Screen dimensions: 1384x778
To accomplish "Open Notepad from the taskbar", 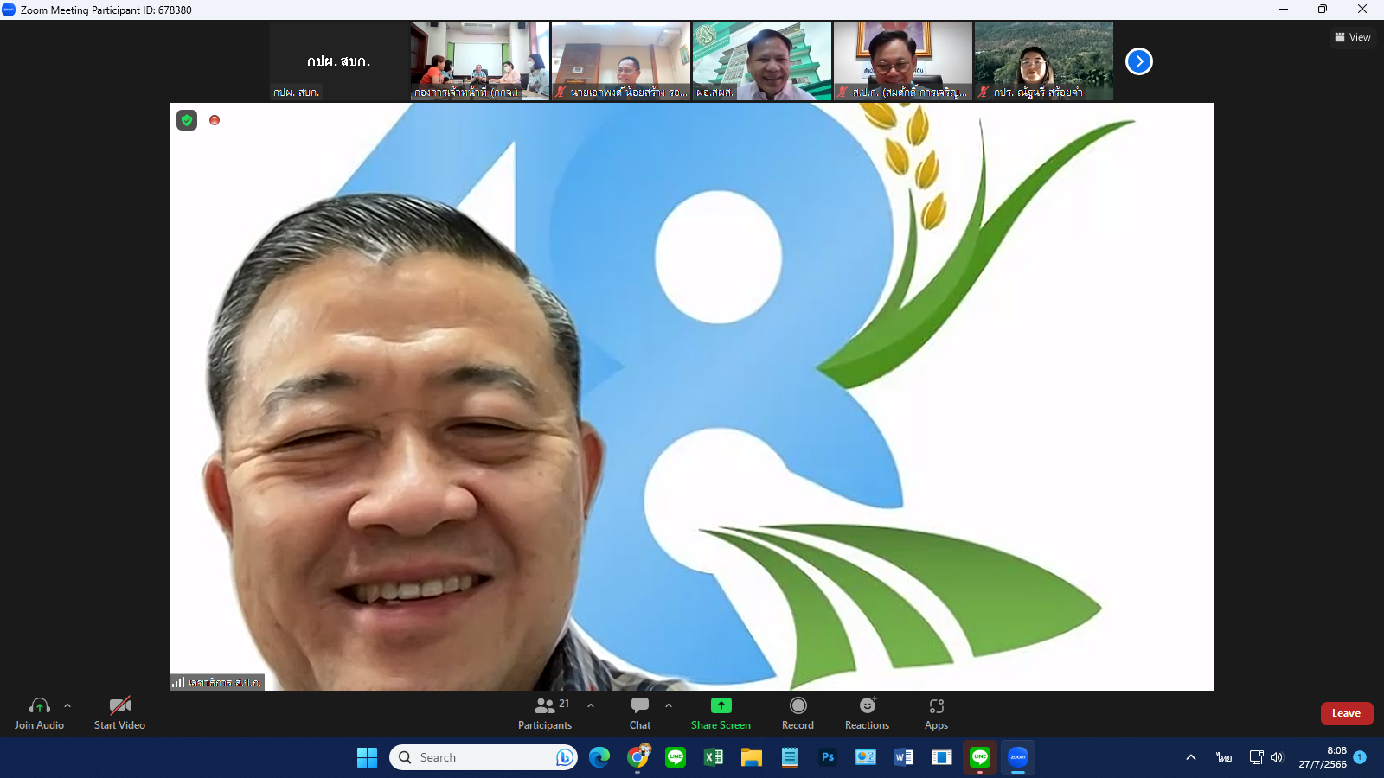I will coord(790,757).
